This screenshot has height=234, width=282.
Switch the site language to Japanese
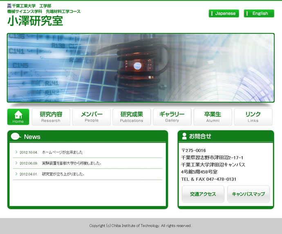coord(224,13)
